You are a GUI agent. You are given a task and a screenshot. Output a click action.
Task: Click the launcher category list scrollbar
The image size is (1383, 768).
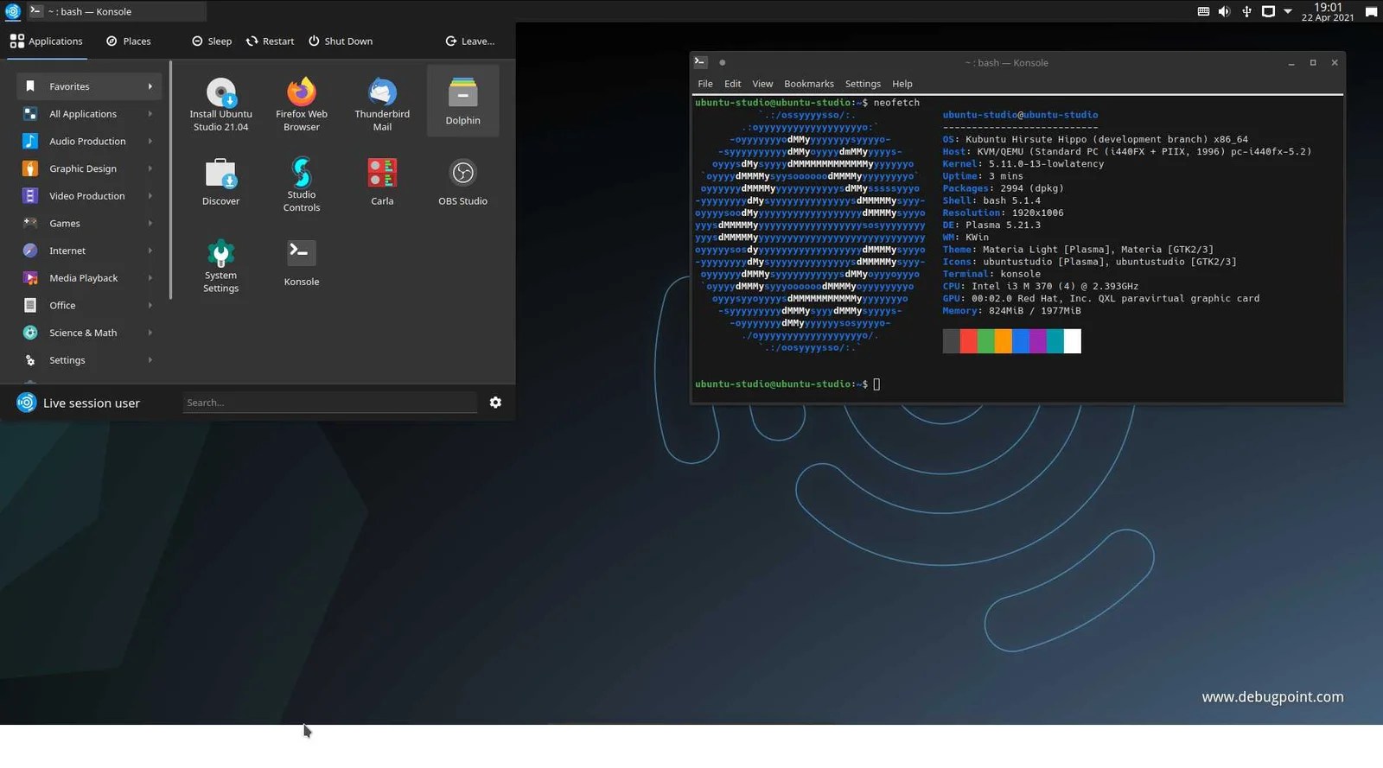pyautogui.click(x=171, y=180)
